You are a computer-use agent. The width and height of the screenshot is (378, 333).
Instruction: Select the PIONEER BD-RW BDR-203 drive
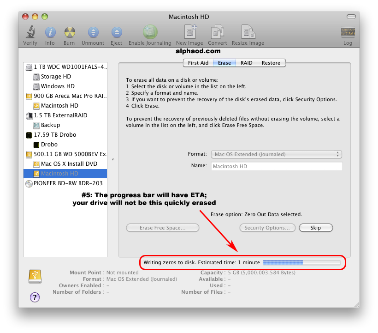point(65,183)
